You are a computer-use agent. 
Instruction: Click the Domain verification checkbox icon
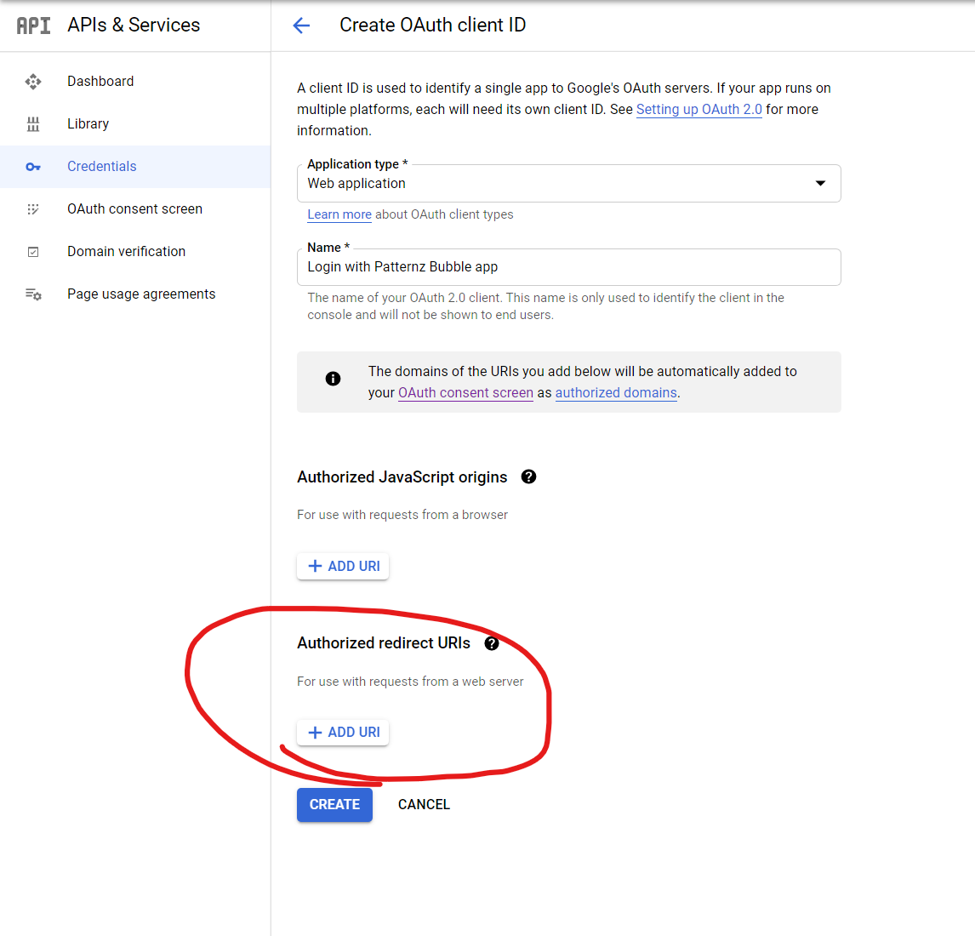tap(33, 252)
